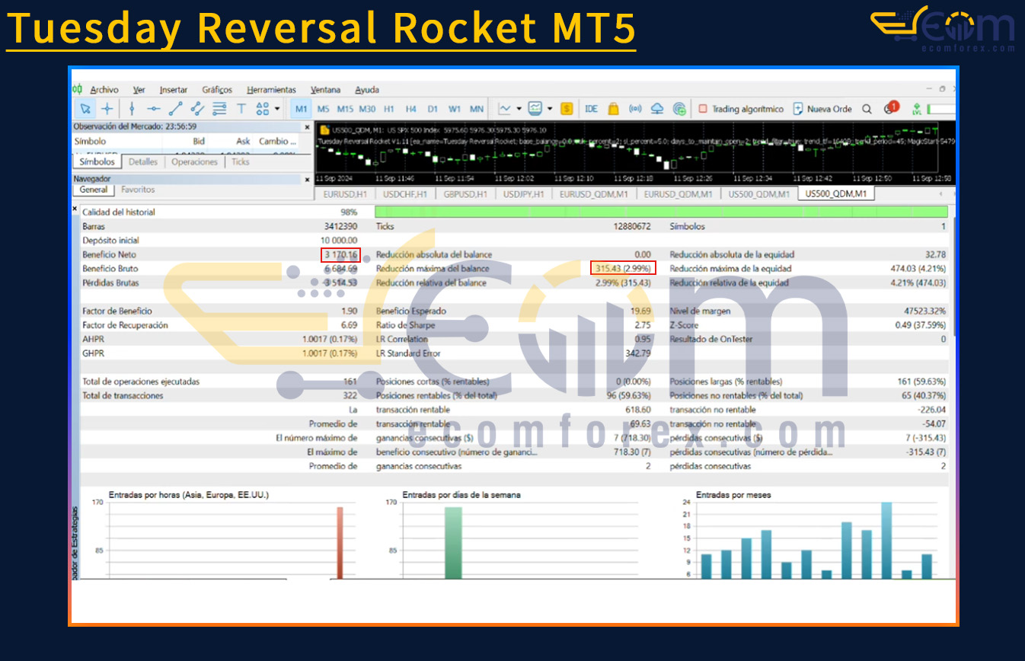
Task: Switch chart to M5 timeframe
Action: tap(324, 109)
